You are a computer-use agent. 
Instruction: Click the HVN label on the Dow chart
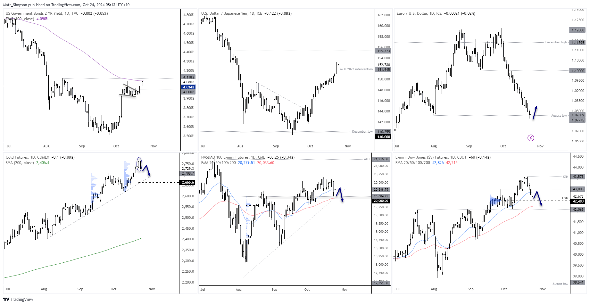click(x=565, y=198)
